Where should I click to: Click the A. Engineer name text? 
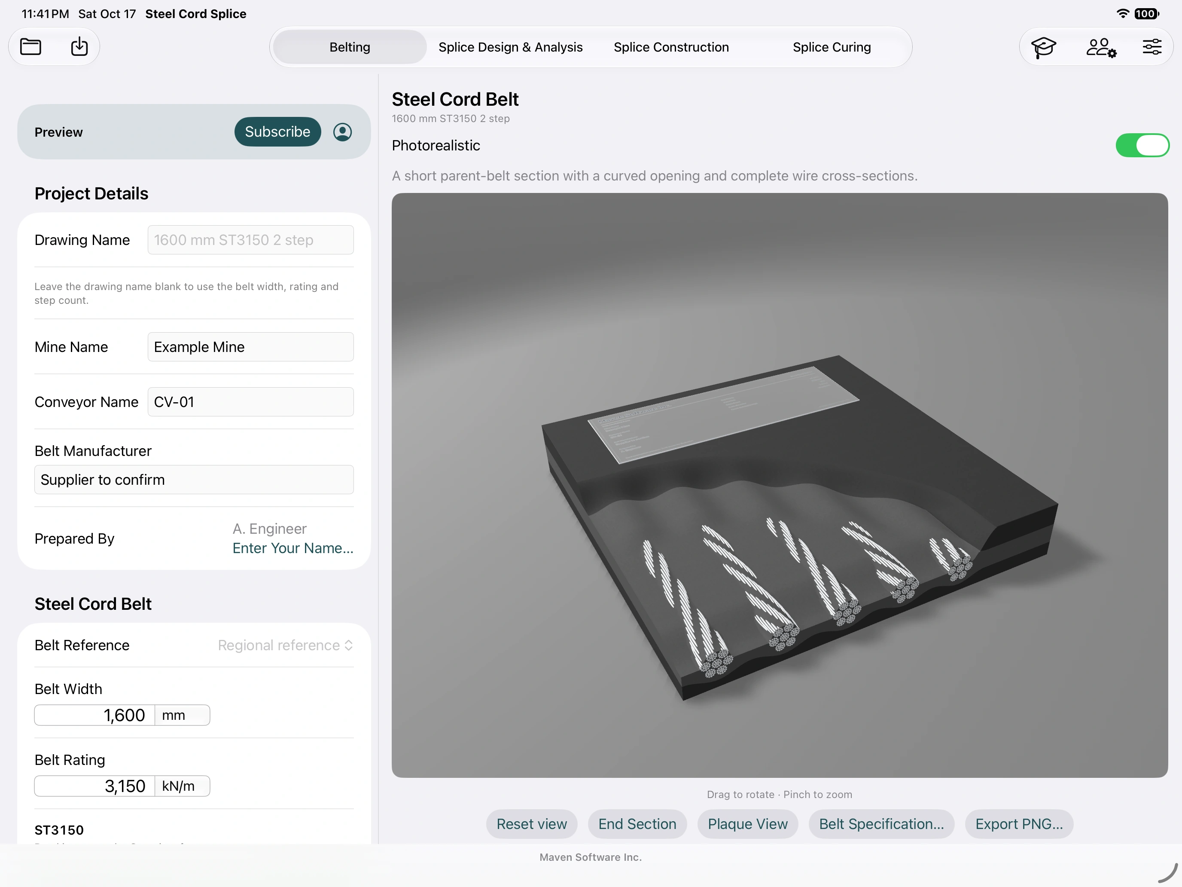coord(269,529)
